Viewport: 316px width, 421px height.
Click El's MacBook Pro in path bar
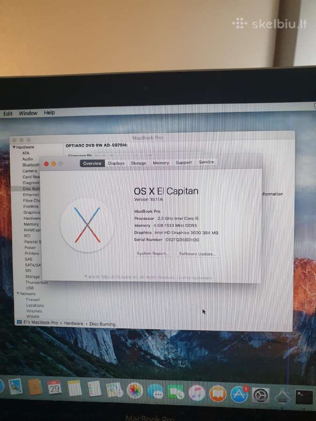pyautogui.click(x=40, y=322)
